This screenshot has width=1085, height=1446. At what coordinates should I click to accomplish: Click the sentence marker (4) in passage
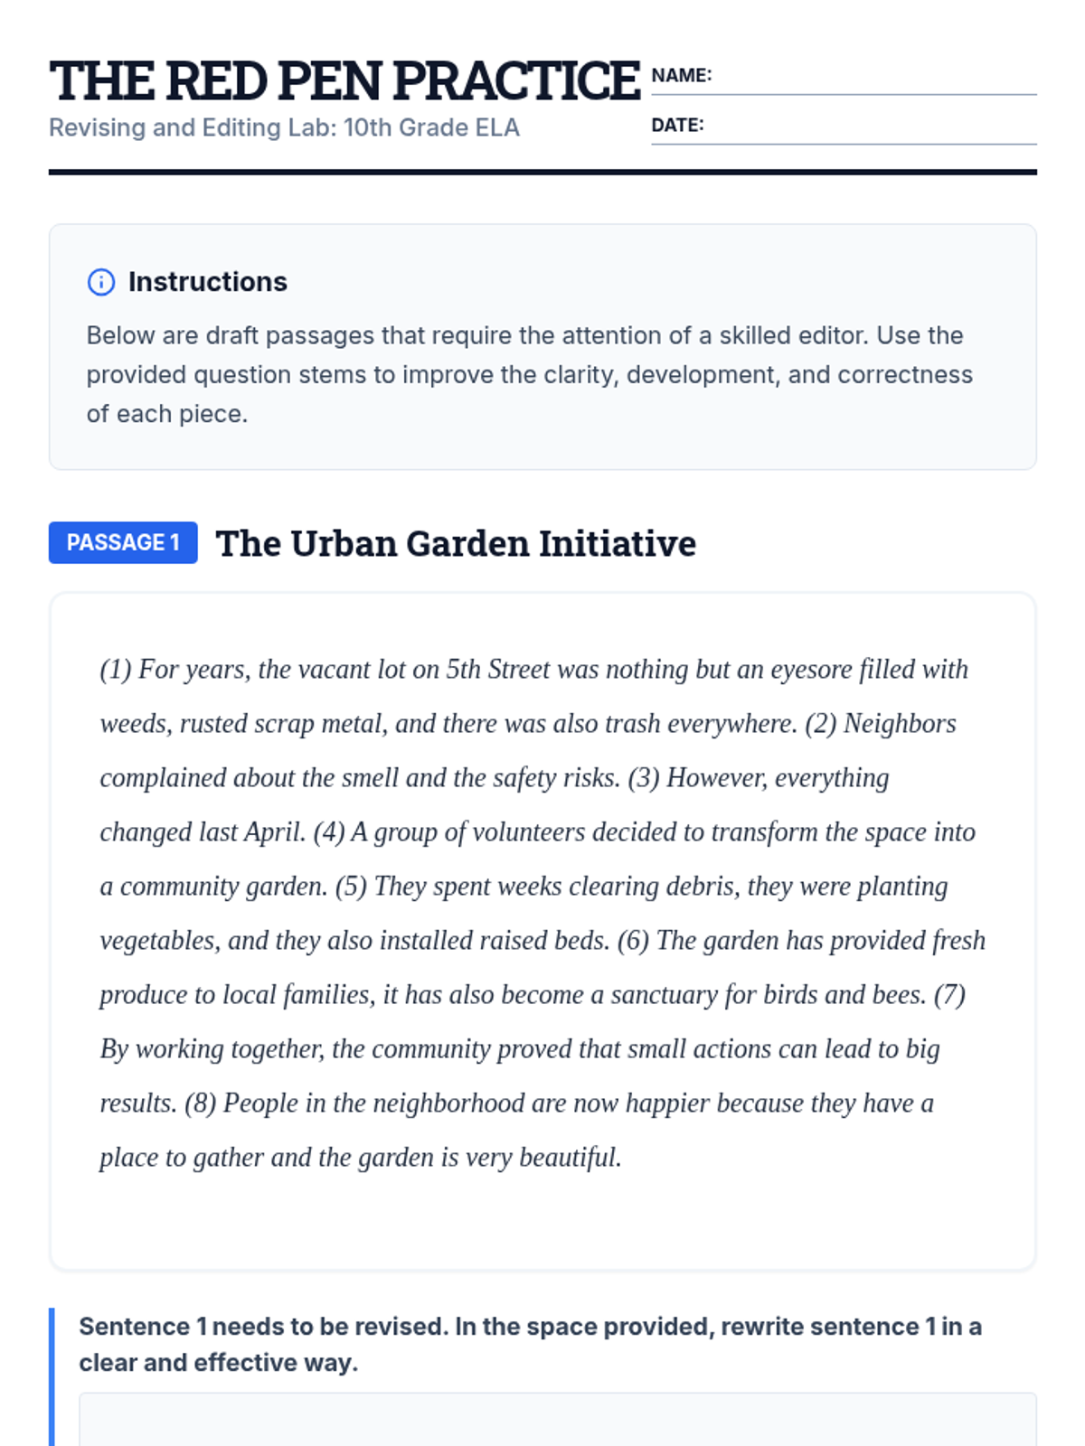pos(328,832)
